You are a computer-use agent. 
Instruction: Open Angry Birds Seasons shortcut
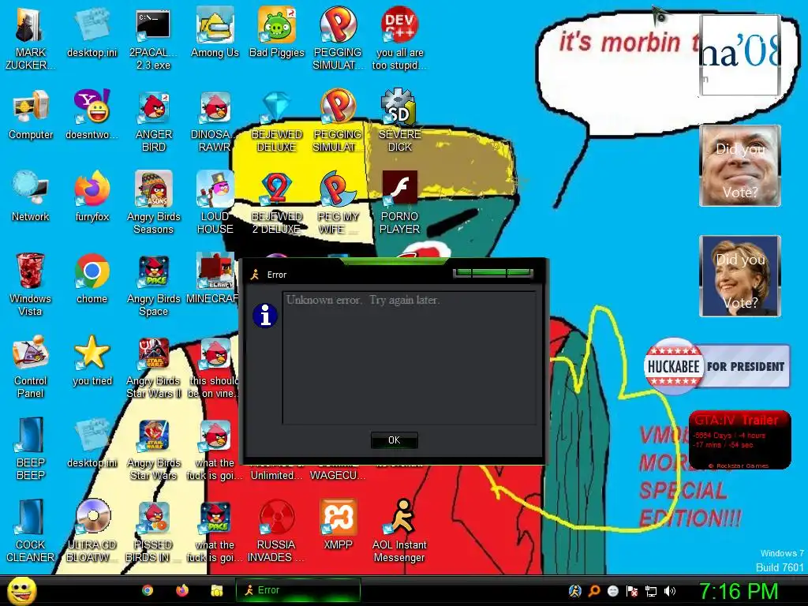[x=153, y=203]
